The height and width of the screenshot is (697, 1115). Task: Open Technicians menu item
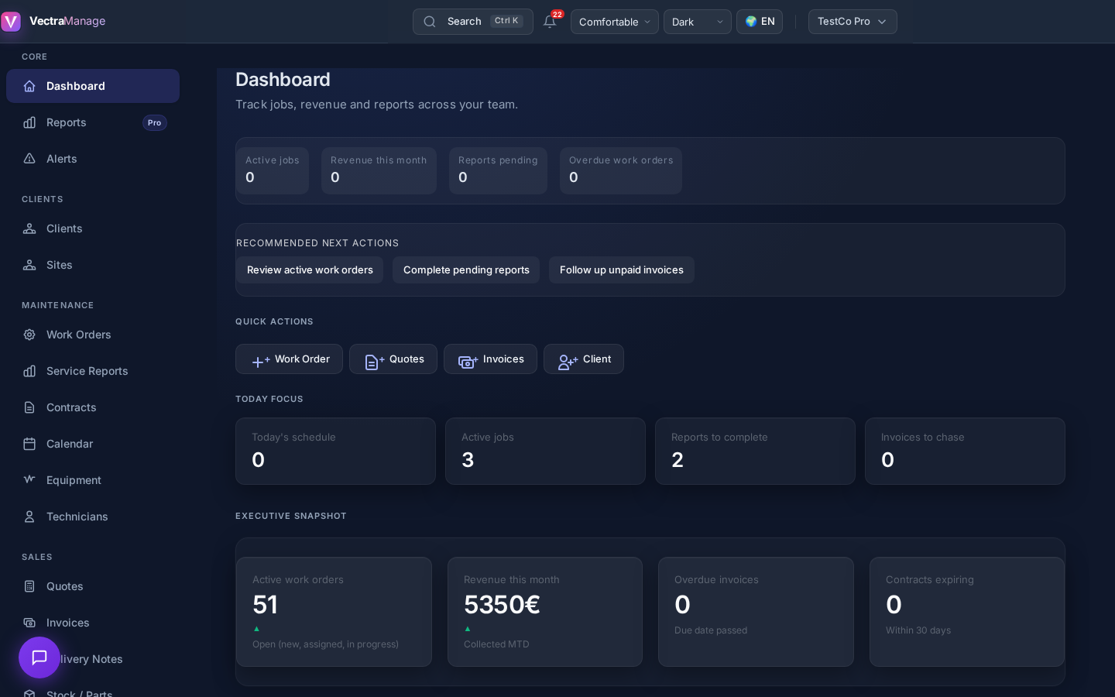(93, 517)
